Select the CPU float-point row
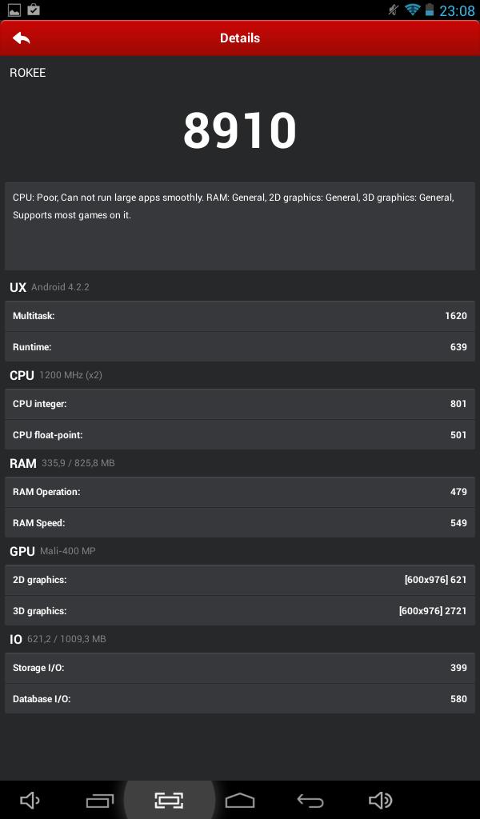This screenshot has width=480, height=819. [240, 435]
